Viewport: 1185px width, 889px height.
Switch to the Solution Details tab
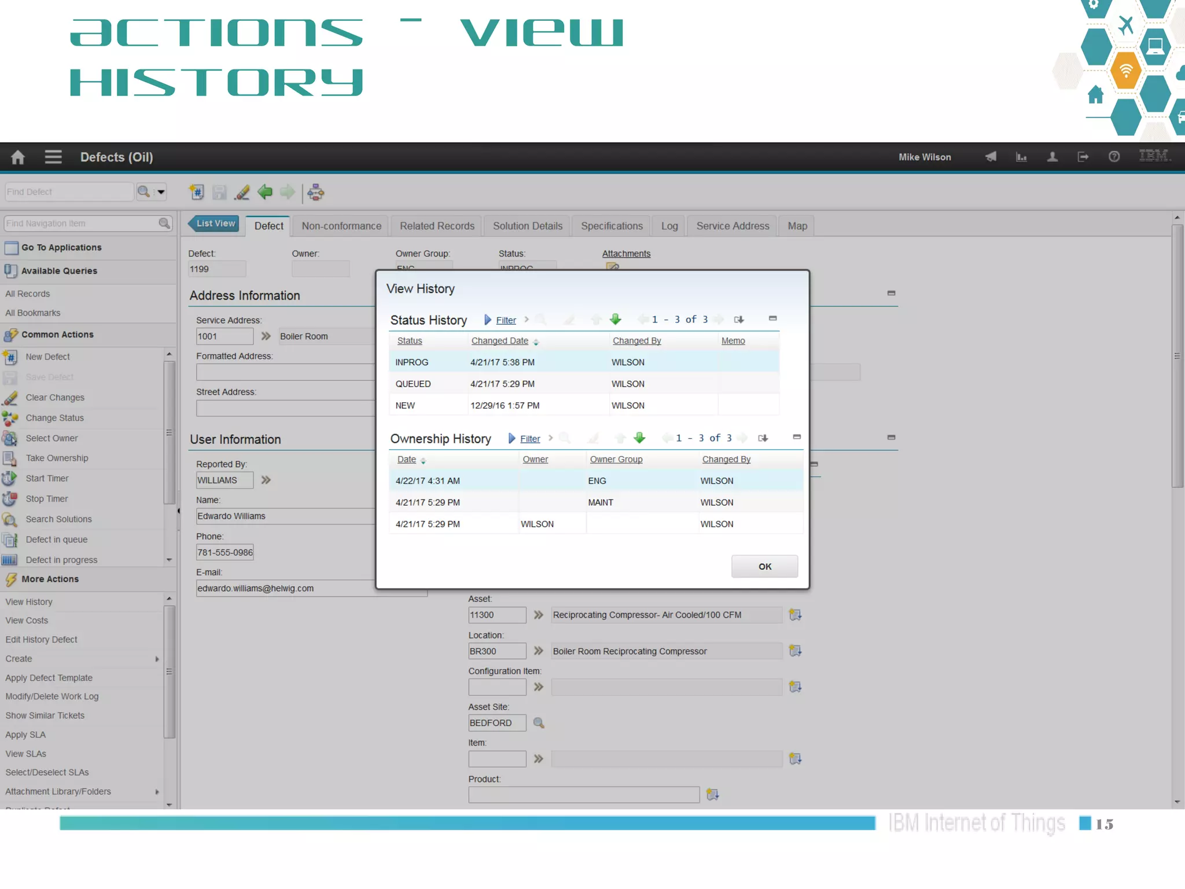point(528,226)
